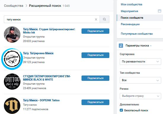Subscribe to DOPEINK Tattoo community
Viewport: 163px width, 114px height.
coord(95,102)
